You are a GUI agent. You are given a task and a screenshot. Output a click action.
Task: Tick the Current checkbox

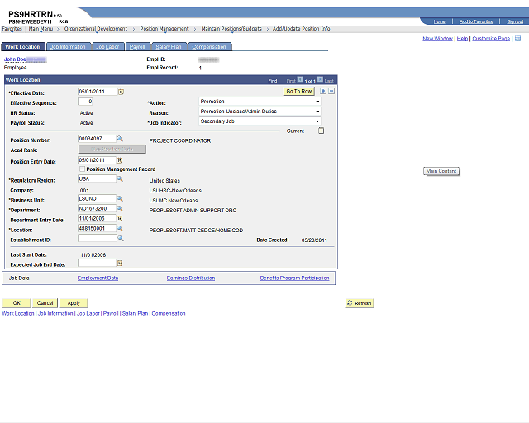(322, 131)
